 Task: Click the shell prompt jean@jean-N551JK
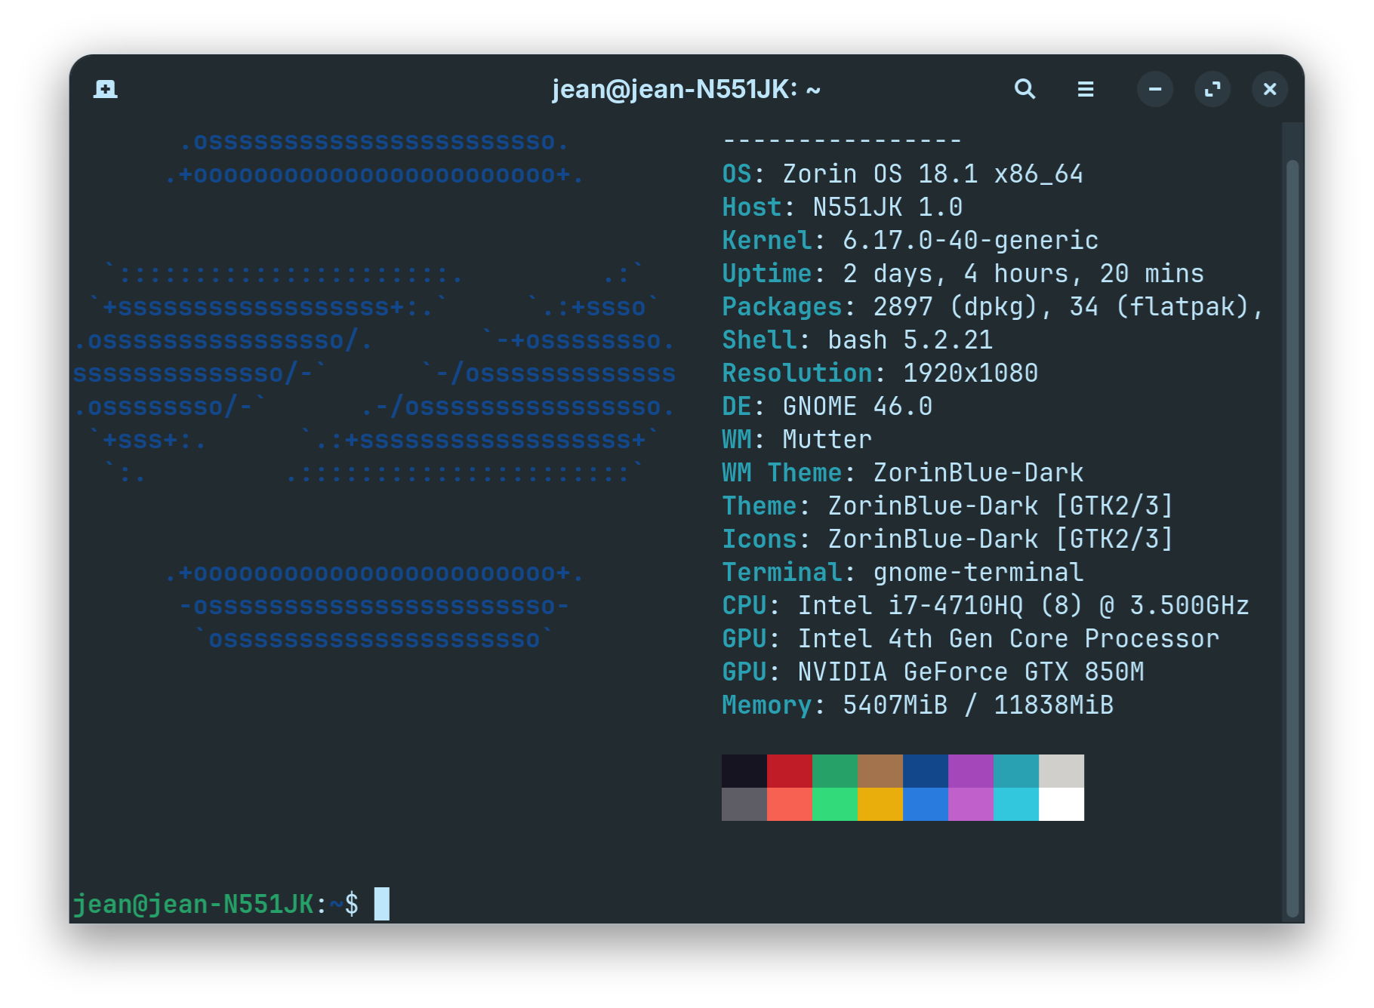pyautogui.click(x=193, y=904)
